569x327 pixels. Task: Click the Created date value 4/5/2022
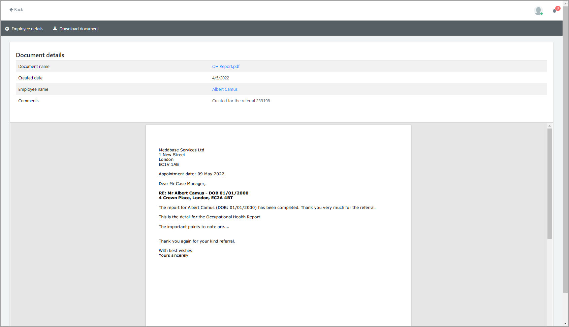[221, 78]
